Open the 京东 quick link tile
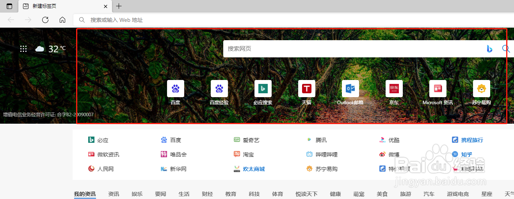This screenshot has height=199, width=514. [x=394, y=93]
